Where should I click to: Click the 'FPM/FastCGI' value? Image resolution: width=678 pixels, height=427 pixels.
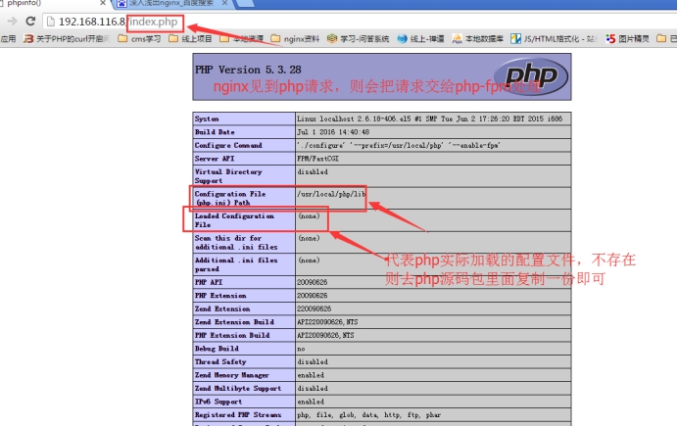click(x=317, y=159)
